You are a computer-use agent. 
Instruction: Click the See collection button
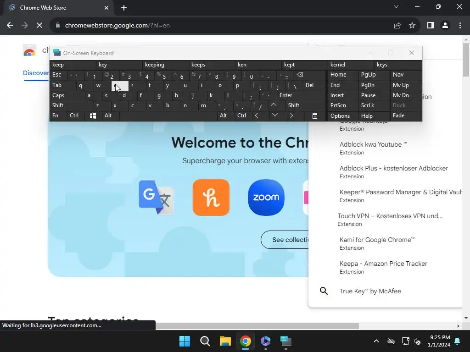tap(285, 240)
